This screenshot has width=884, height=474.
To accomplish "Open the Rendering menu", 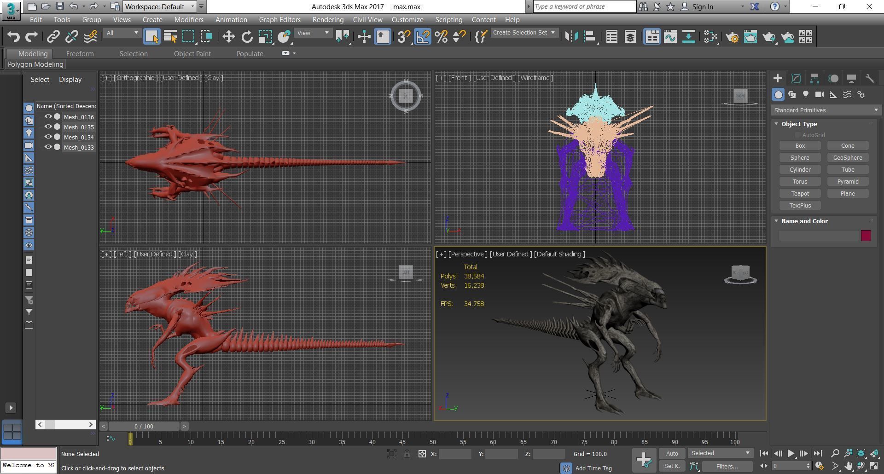I will (x=328, y=20).
